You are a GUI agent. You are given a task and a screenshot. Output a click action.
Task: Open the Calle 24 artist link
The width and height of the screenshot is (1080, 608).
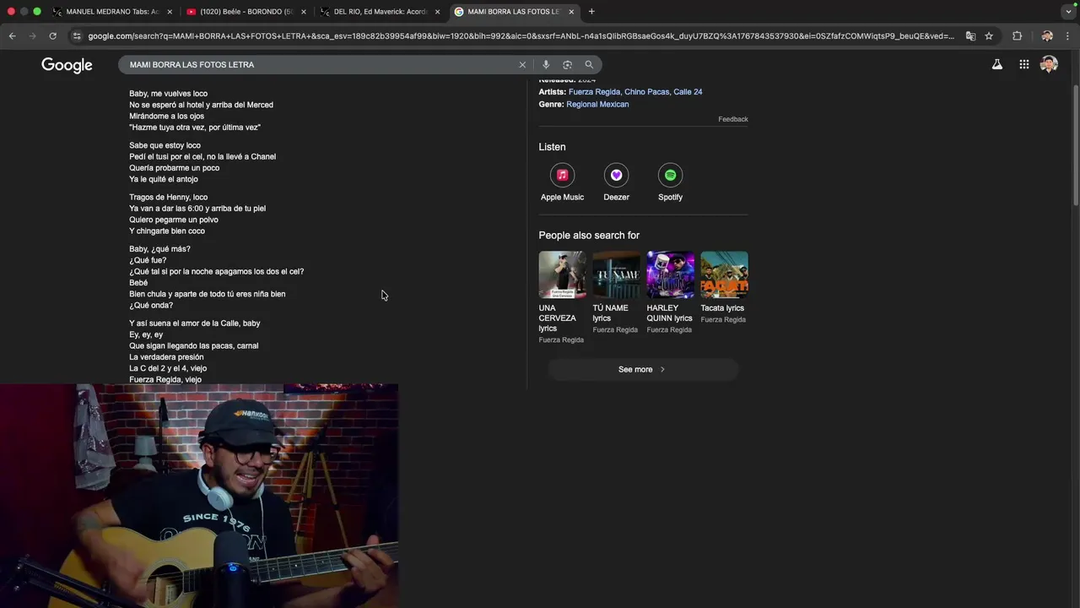pos(688,92)
